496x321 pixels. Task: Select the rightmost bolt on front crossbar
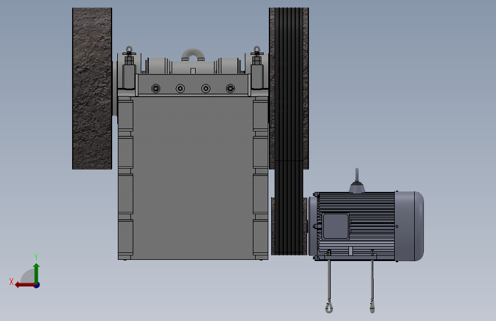tap(231, 89)
